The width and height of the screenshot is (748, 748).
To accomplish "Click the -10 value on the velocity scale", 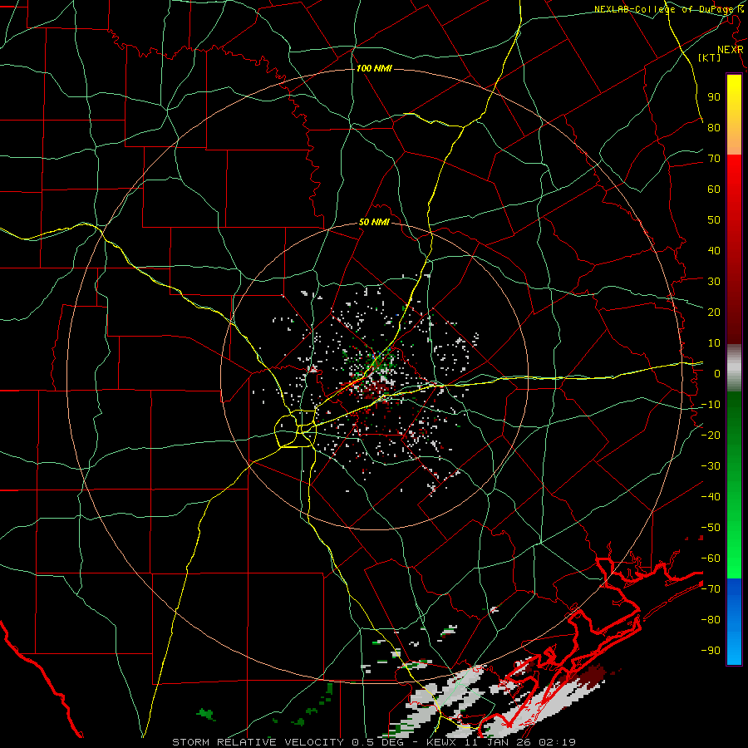I will (x=711, y=405).
